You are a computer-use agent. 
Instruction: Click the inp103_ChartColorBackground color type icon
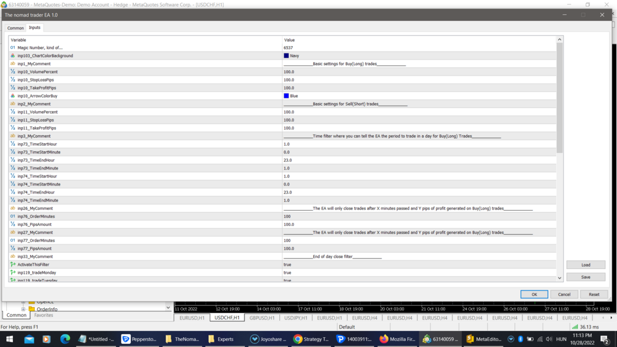point(13,55)
